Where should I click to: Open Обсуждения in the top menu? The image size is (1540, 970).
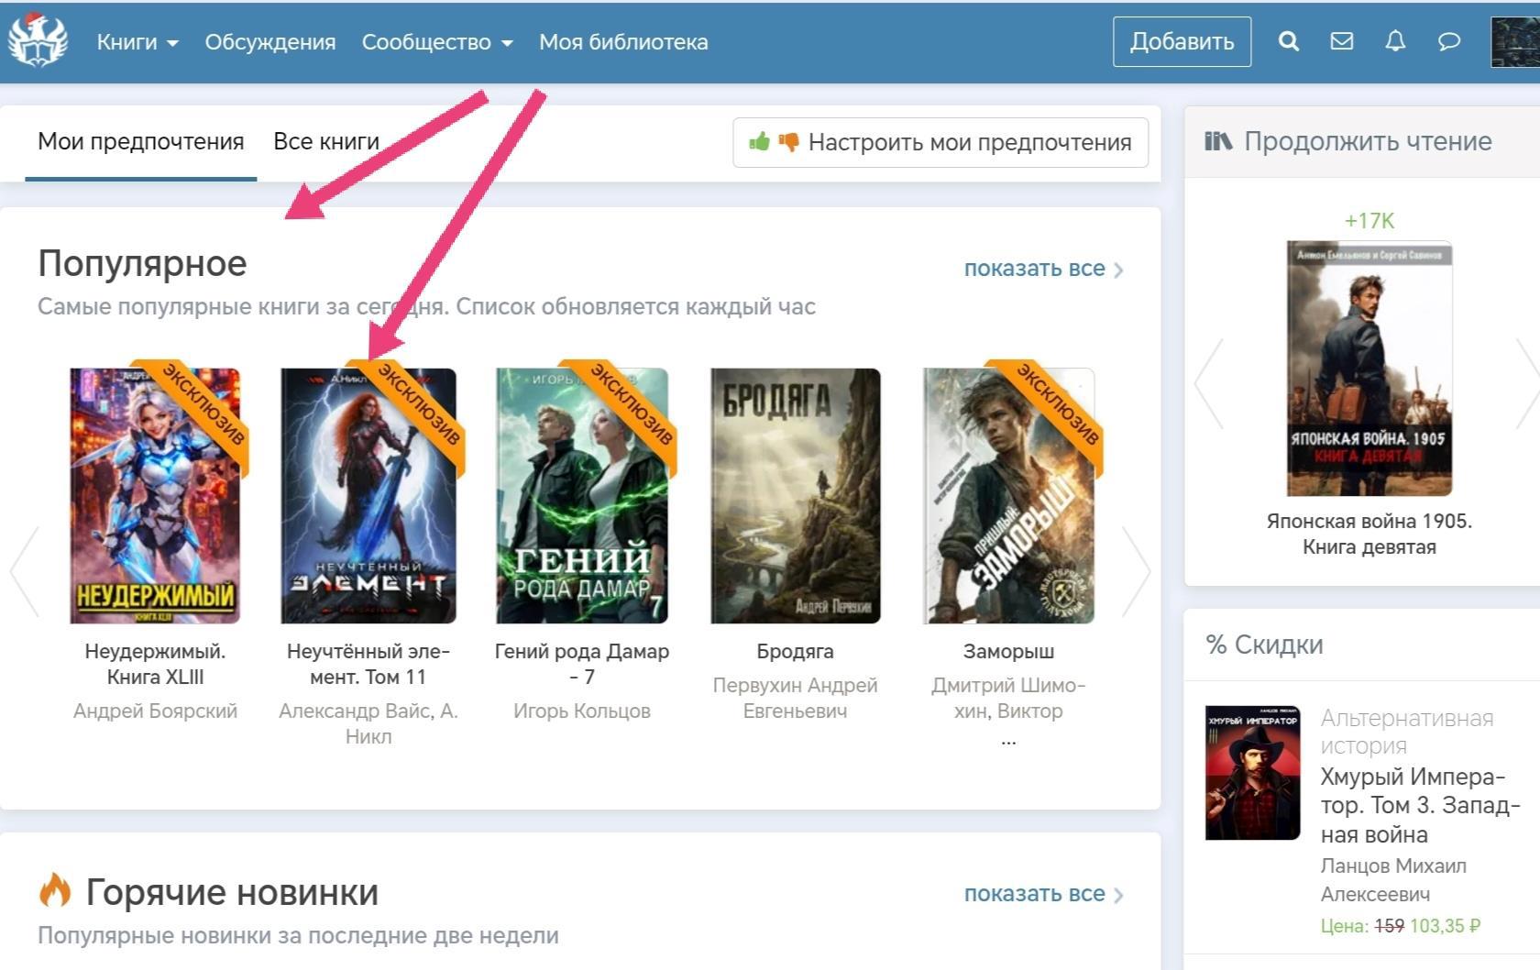coord(270,42)
